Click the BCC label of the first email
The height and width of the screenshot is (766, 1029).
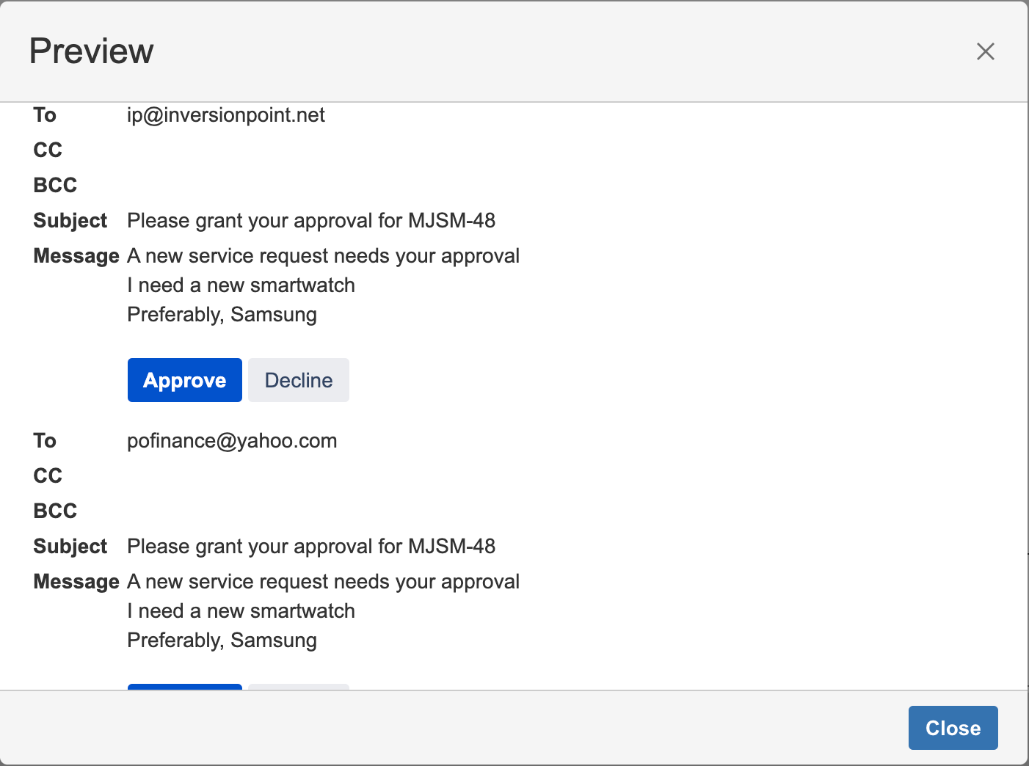pyautogui.click(x=55, y=186)
